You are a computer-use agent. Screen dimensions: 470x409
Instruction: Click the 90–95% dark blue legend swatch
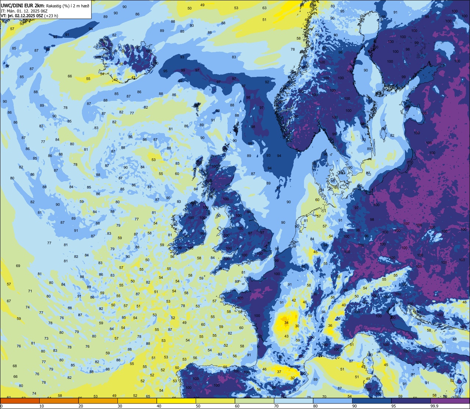click(372, 401)
